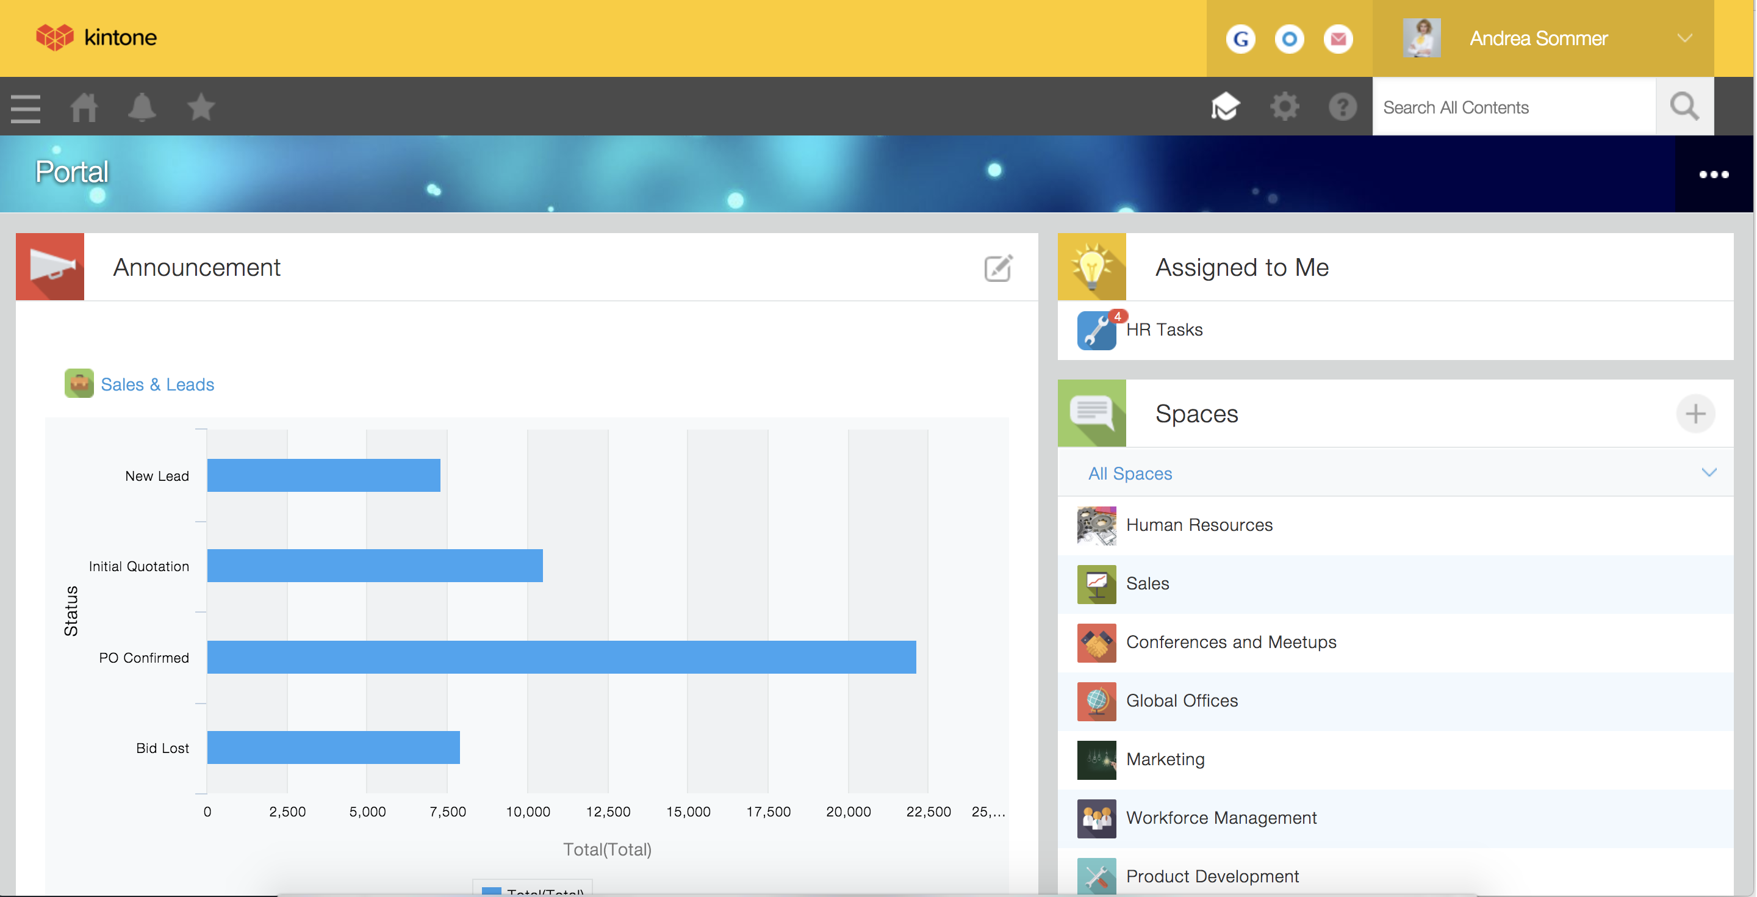Expand the Andrea Sommer user menu
The image size is (1757, 897).
(1684, 38)
